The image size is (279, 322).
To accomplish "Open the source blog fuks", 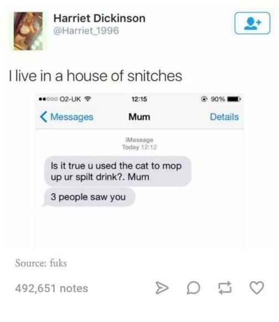I will (58, 263).
